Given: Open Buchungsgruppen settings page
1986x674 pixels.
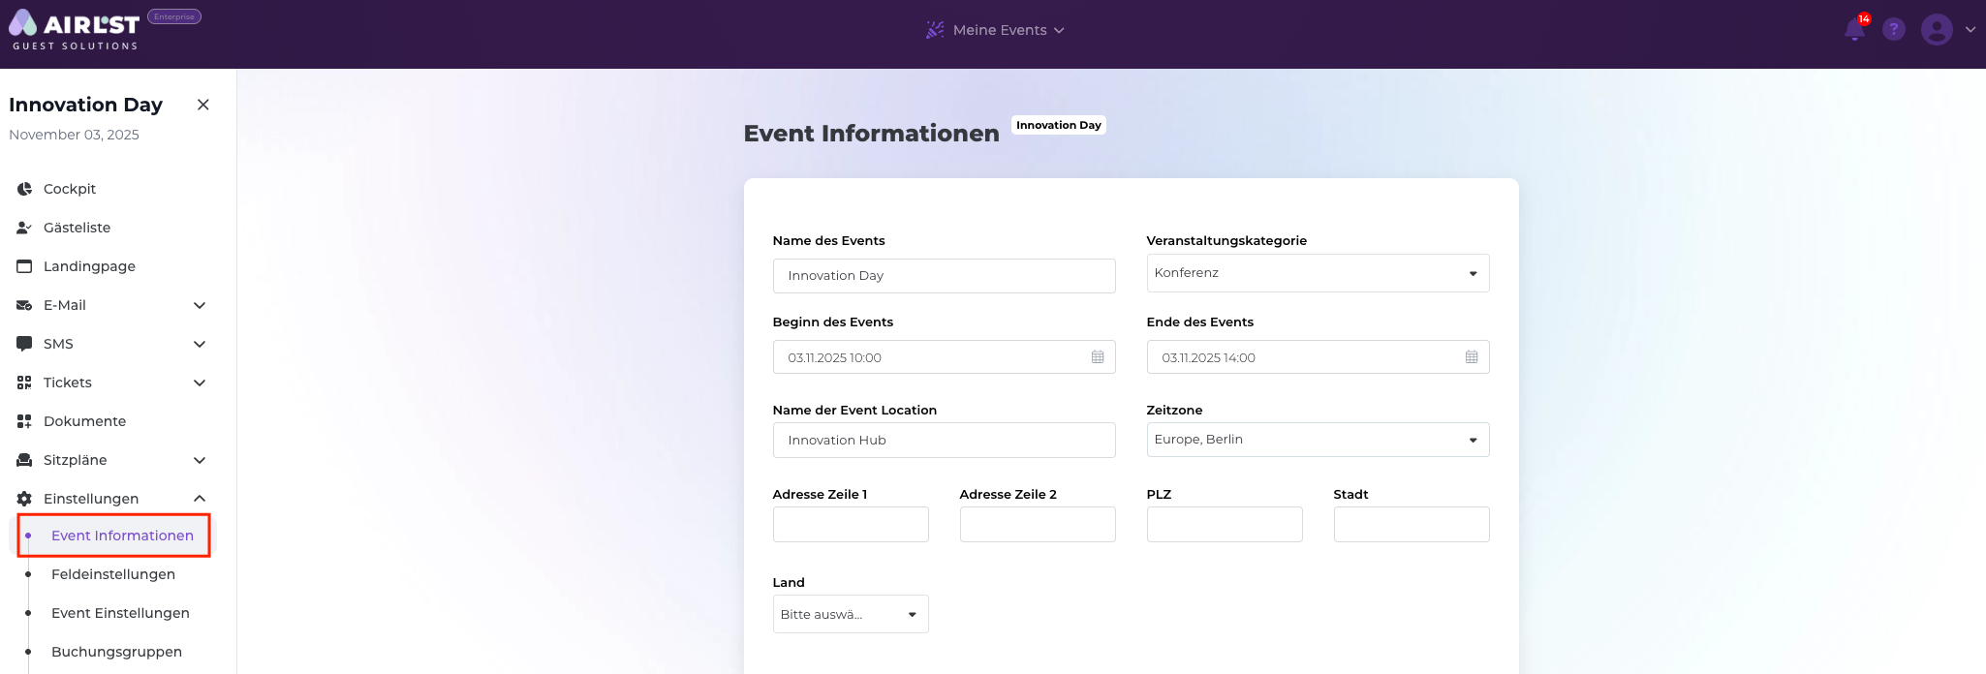Looking at the screenshot, I should click(x=116, y=652).
